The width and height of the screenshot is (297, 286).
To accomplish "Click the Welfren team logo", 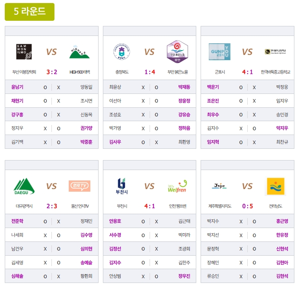I will pyautogui.click(x=177, y=186).
